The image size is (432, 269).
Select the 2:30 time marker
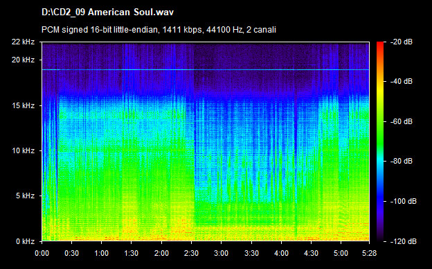coord(191,253)
